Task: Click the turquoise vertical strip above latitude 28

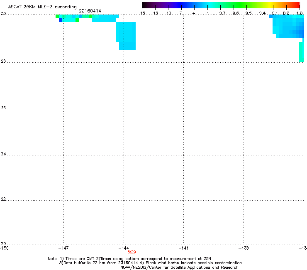Action: point(302,52)
